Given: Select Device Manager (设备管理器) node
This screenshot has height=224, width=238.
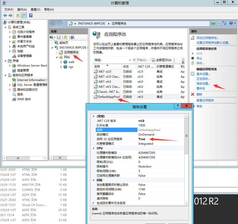Looking at the screenshot, I should coord(24,56).
